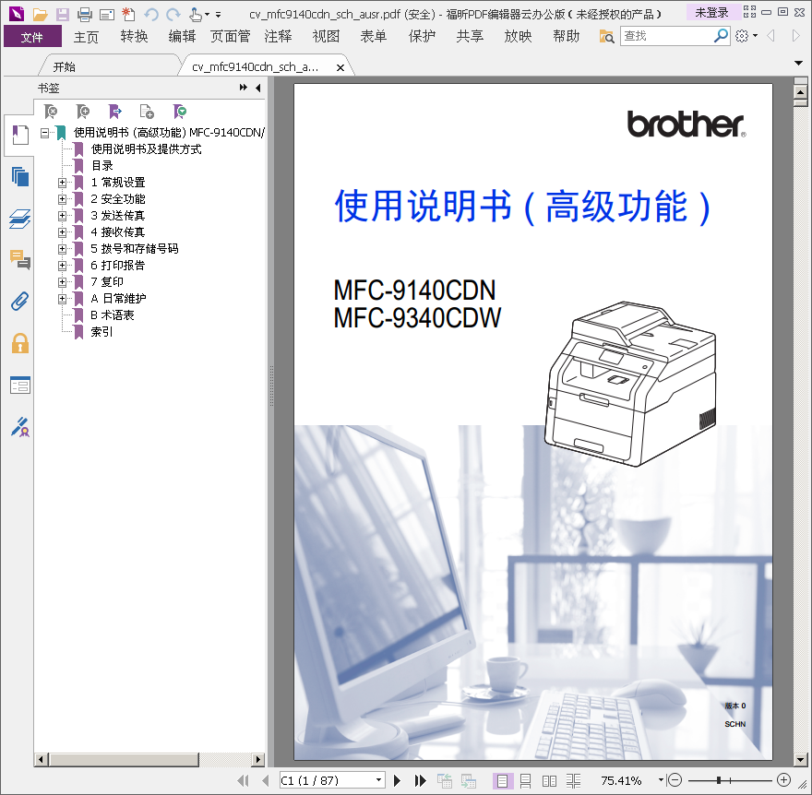The image size is (812, 795).
Task: Close the cv_mfc9140cdn_sch_a... tab
Action: tap(340, 67)
